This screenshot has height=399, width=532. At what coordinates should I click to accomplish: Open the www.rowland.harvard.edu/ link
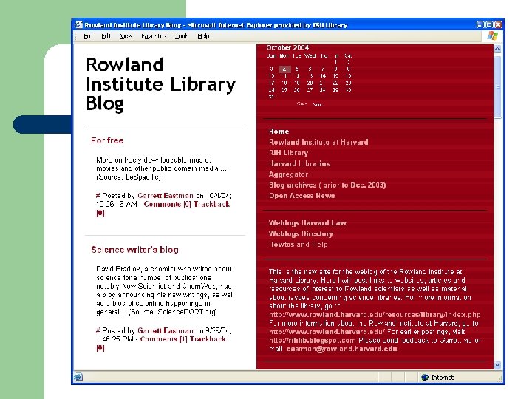pyautogui.click(x=327, y=332)
